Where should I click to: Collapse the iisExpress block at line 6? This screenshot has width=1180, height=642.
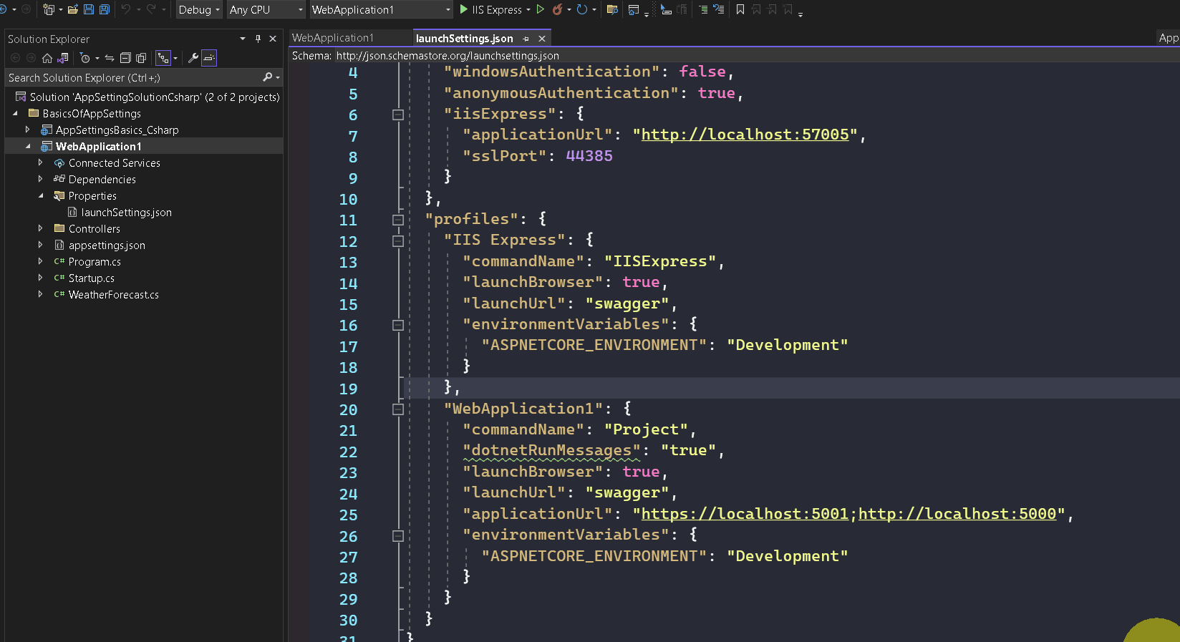[398, 115]
